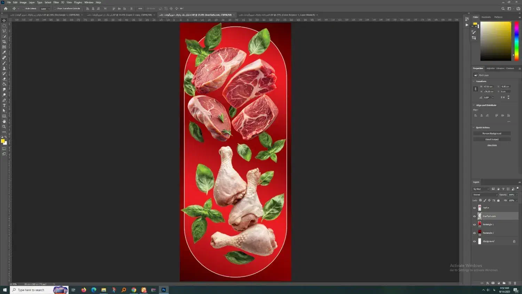Screen dimensions: 522x294
Task: Open the layer filter Kind dropdown
Action: [481, 189]
